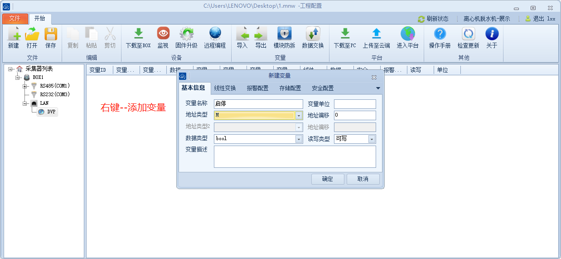The image size is (561, 259).
Task: Open the 读写类型 dropdown
Action: tap(372, 139)
